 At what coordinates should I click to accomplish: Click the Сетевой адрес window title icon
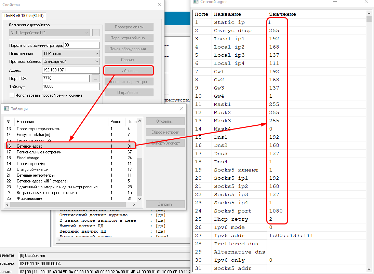click(196, 2)
